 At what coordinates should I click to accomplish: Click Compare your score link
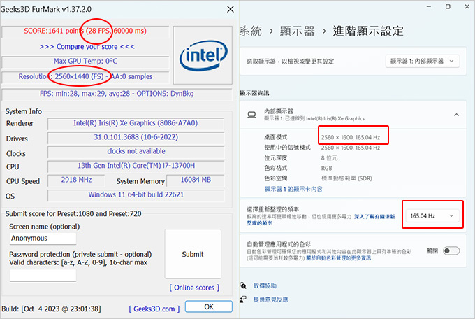87,47
